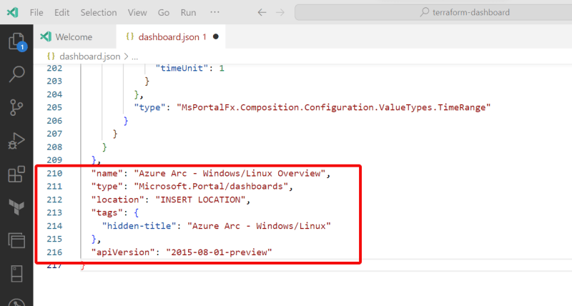This screenshot has width=572, height=306.
Task: Open the File menu
Action: coord(36,12)
